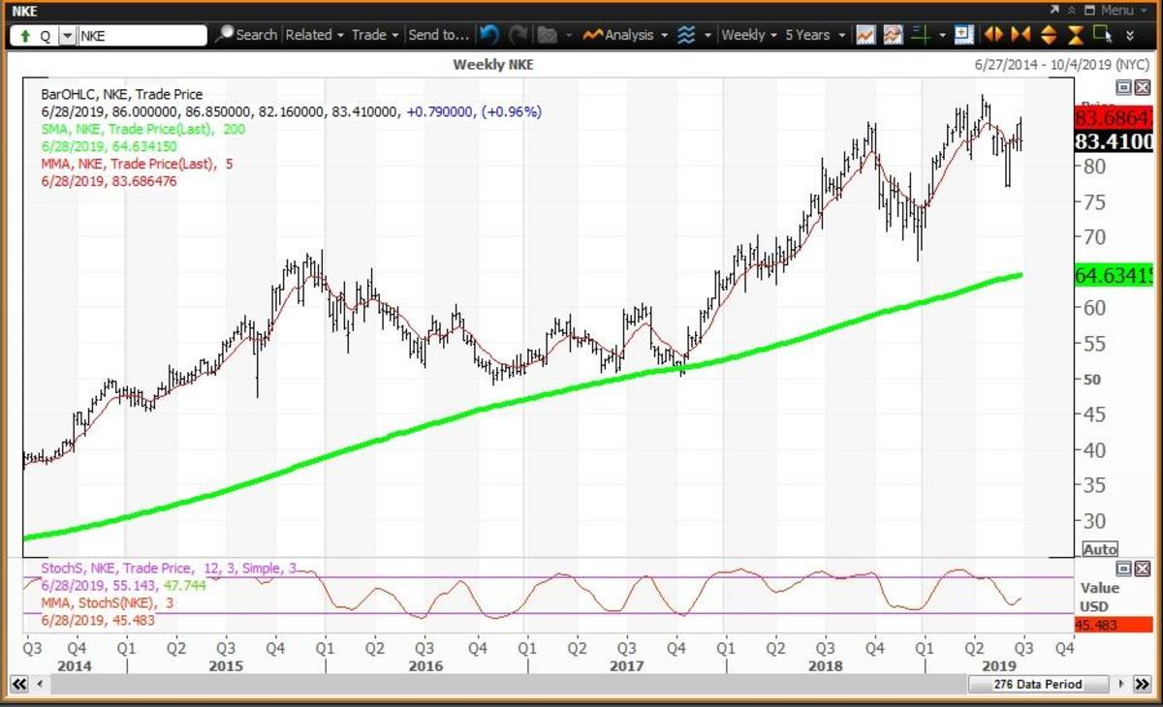Click the vertical expand arrows icon
The height and width of the screenshot is (707, 1163).
pyautogui.click(x=1048, y=35)
